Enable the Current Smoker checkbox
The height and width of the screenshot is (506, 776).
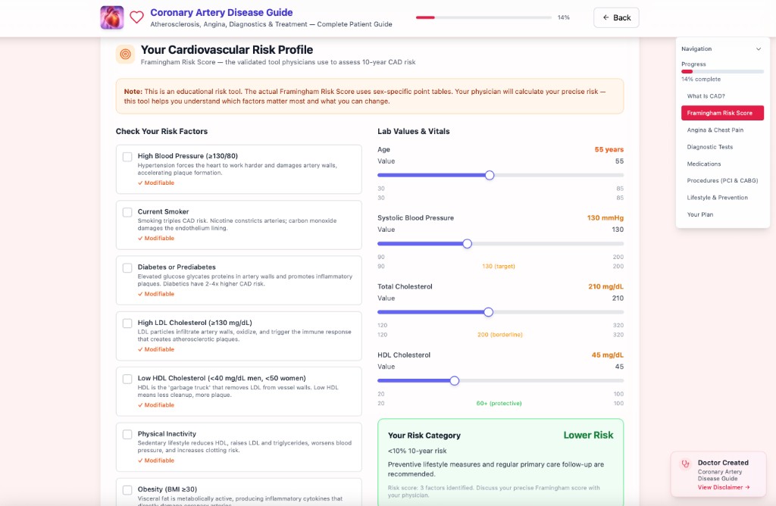[127, 211]
